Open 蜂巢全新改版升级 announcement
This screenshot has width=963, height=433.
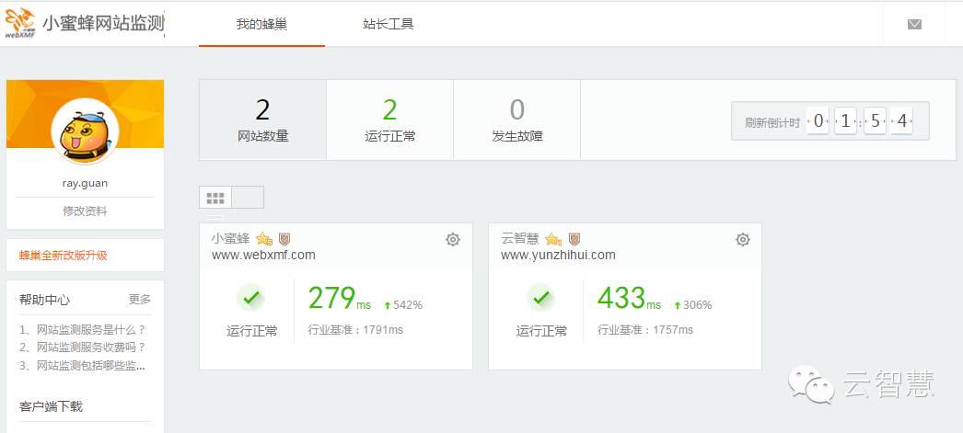click(x=64, y=256)
